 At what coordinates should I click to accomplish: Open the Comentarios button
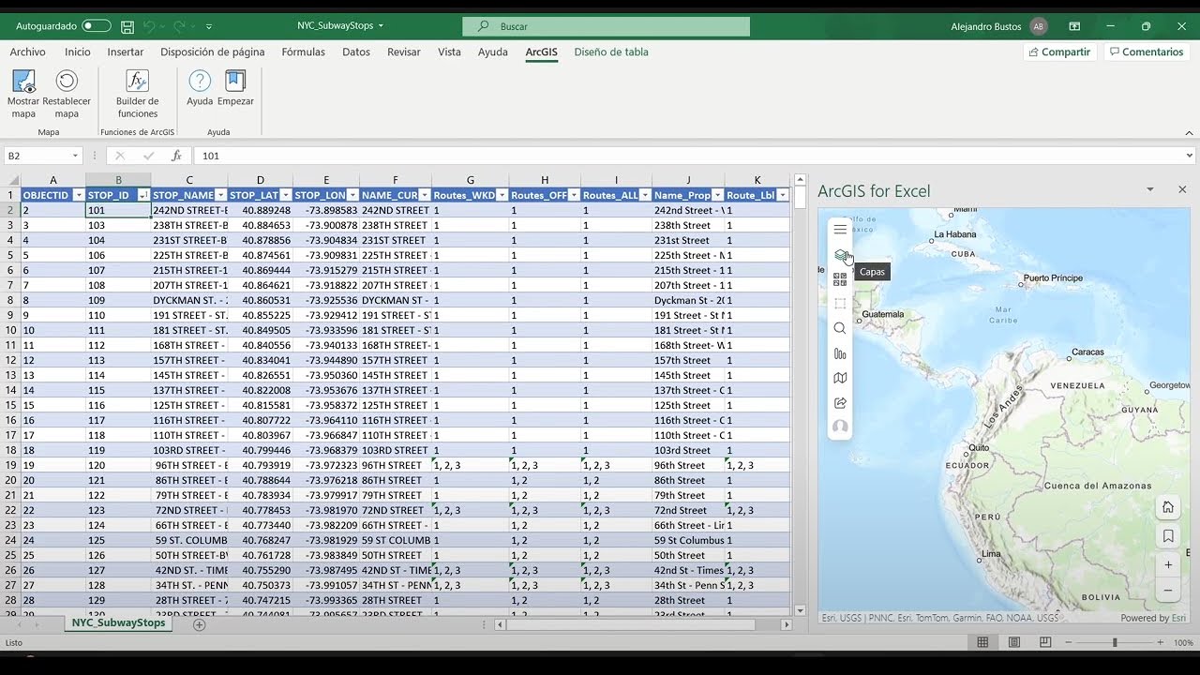click(x=1146, y=52)
